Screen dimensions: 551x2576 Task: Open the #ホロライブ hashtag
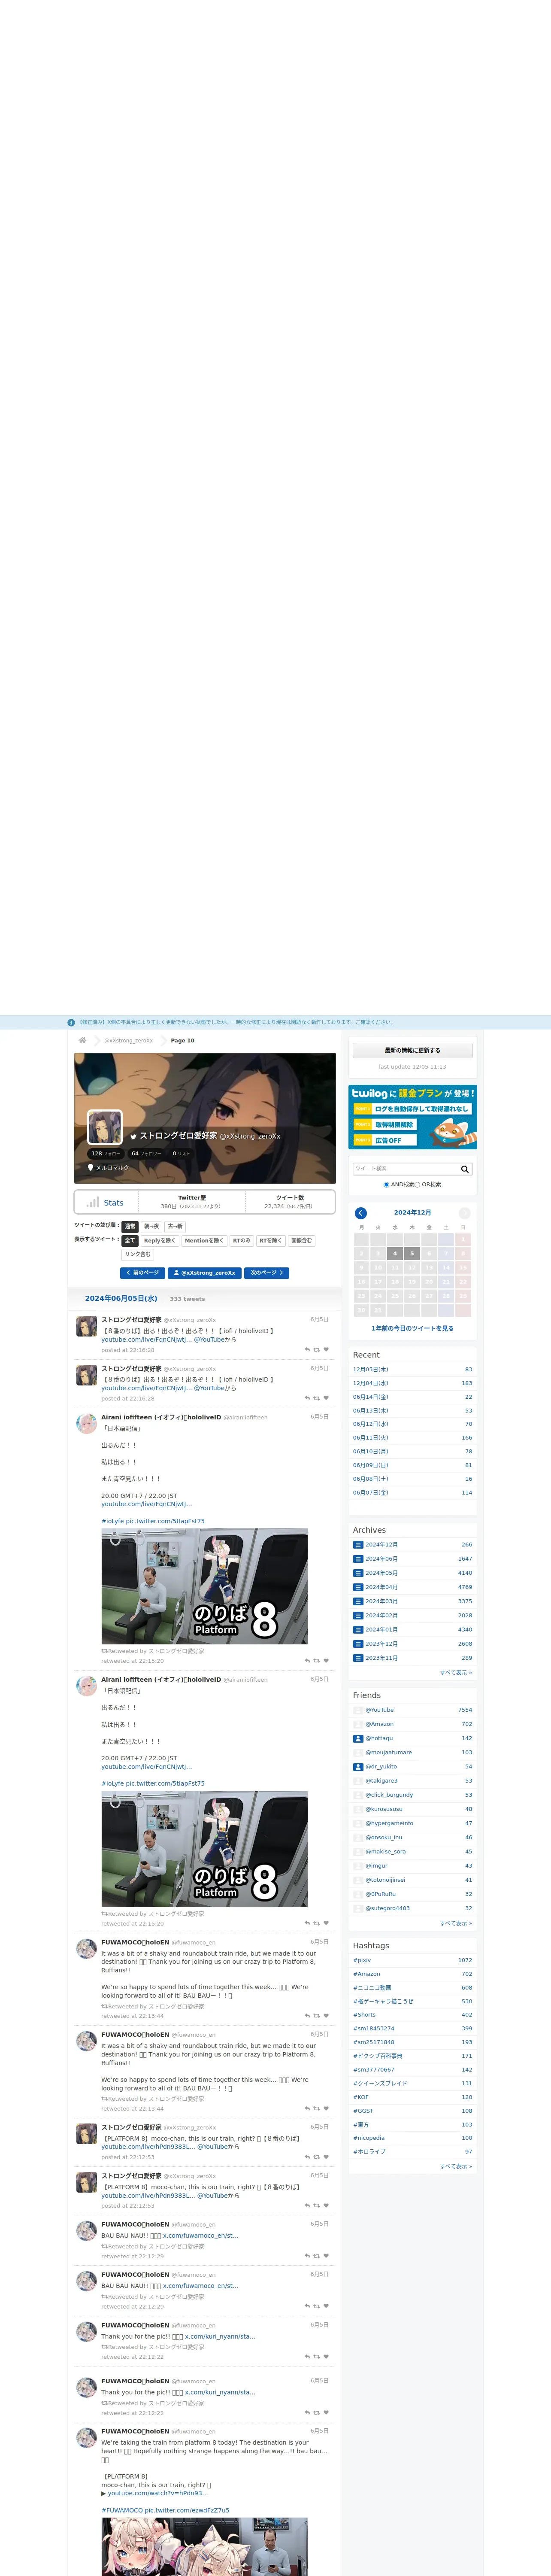pos(369,2152)
